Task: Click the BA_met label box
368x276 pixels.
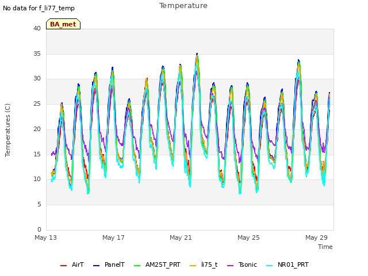Action: [x=63, y=24]
